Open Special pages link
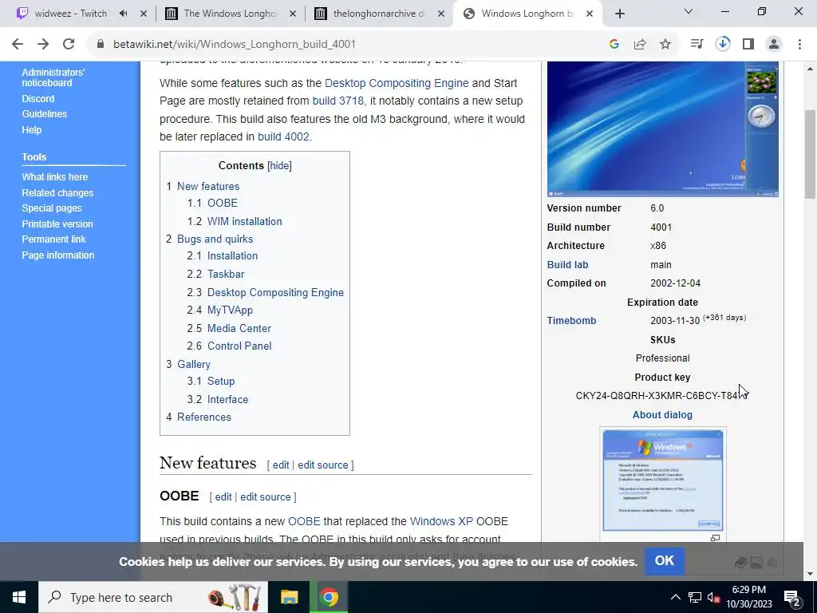This screenshot has height=613, width=817. tap(52, 208)
